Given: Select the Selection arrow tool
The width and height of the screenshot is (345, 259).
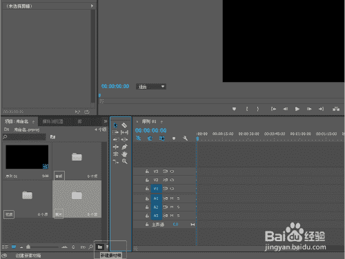Looking at the screenshot, I should 115,125.
